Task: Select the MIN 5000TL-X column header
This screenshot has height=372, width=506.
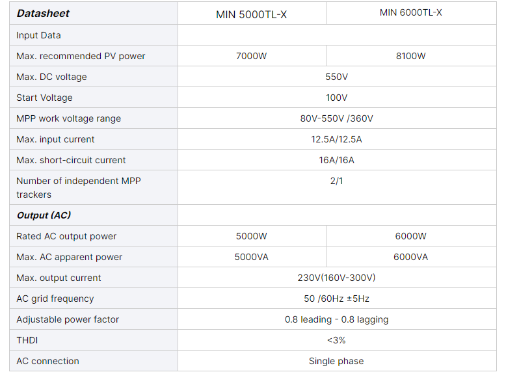Action: [x=251, y=14]
